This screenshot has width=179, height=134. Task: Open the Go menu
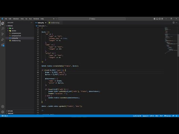pos(26,19)
